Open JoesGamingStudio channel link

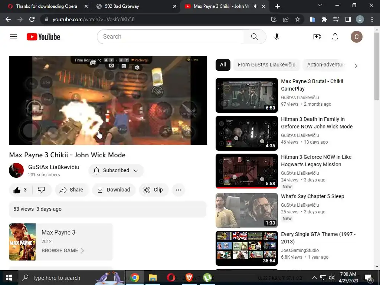299,250
